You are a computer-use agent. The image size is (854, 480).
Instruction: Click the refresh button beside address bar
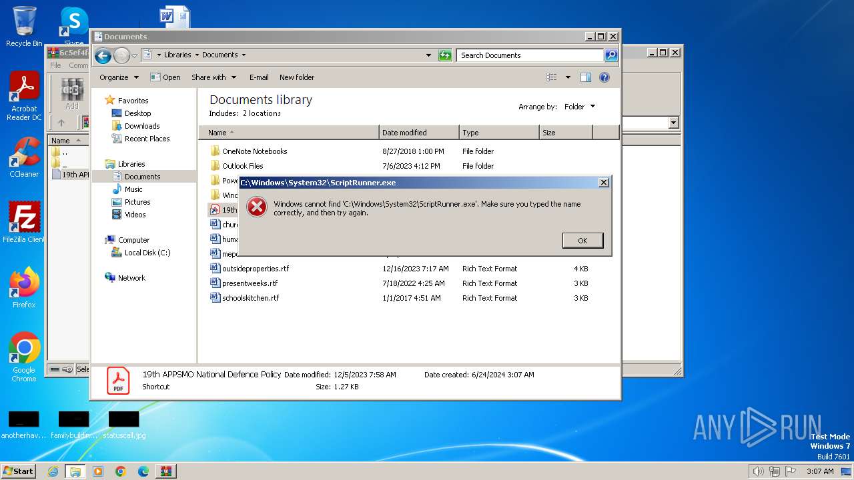(x=445, y=55)
